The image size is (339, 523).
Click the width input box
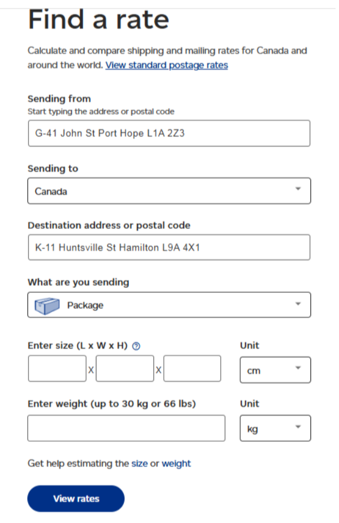pyautogui.click(x=124, y=368)
